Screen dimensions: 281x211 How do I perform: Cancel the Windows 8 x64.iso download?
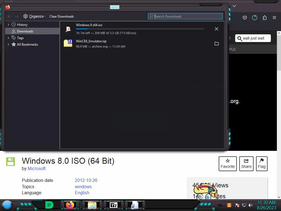click(217, 29)
